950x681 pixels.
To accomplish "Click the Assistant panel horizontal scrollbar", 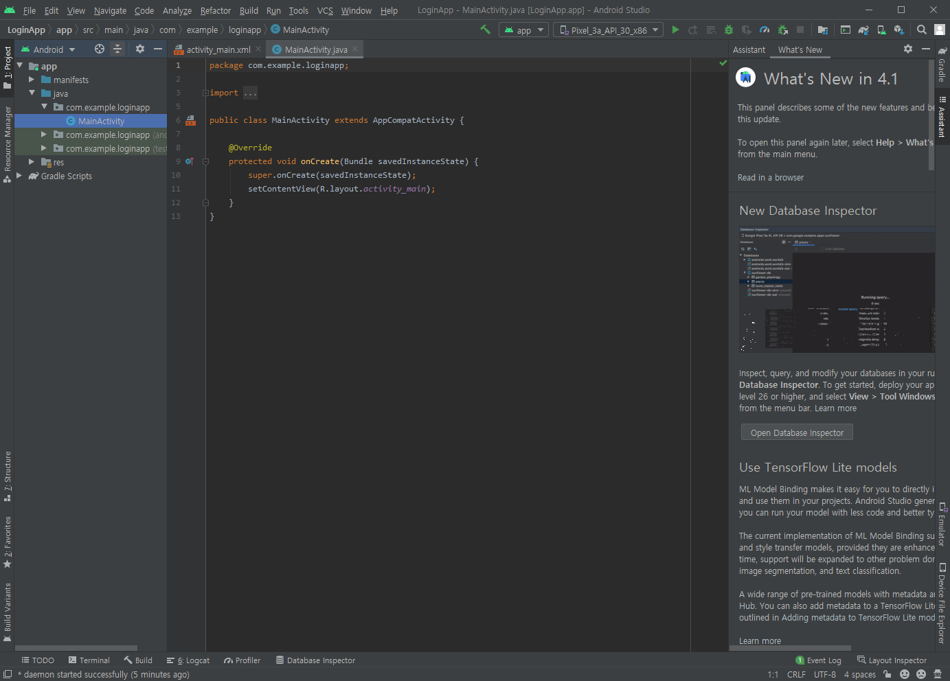I will pos(791,648).
